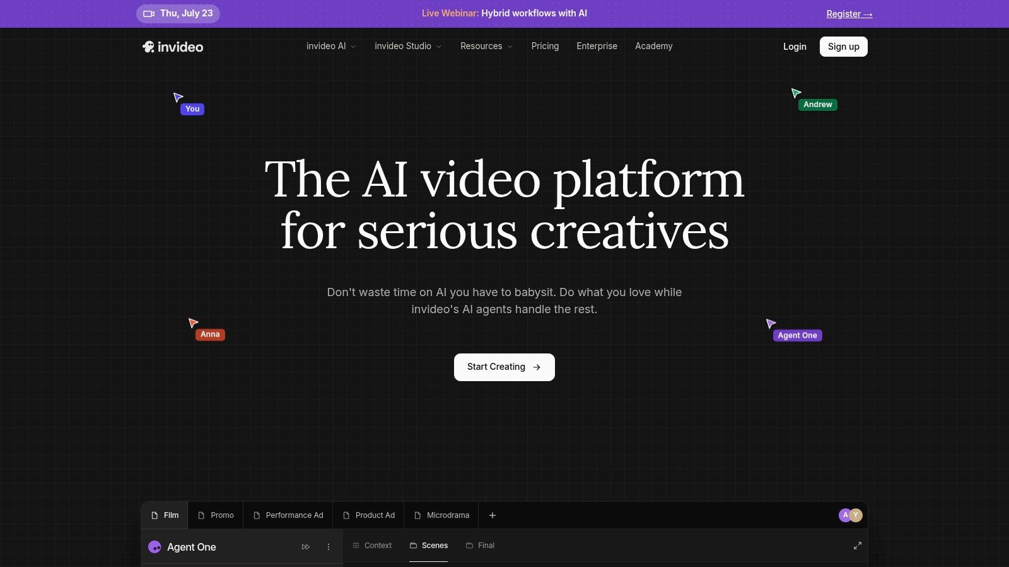The image size is (1009, 567).
Task: Visit the Academy link in navigation
Action: point(653,46)
